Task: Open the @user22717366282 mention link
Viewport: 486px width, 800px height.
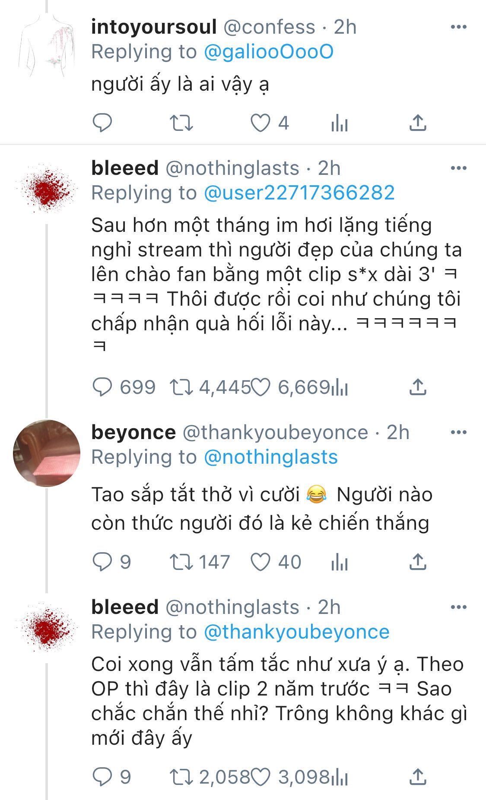Action: pos(299,193)
